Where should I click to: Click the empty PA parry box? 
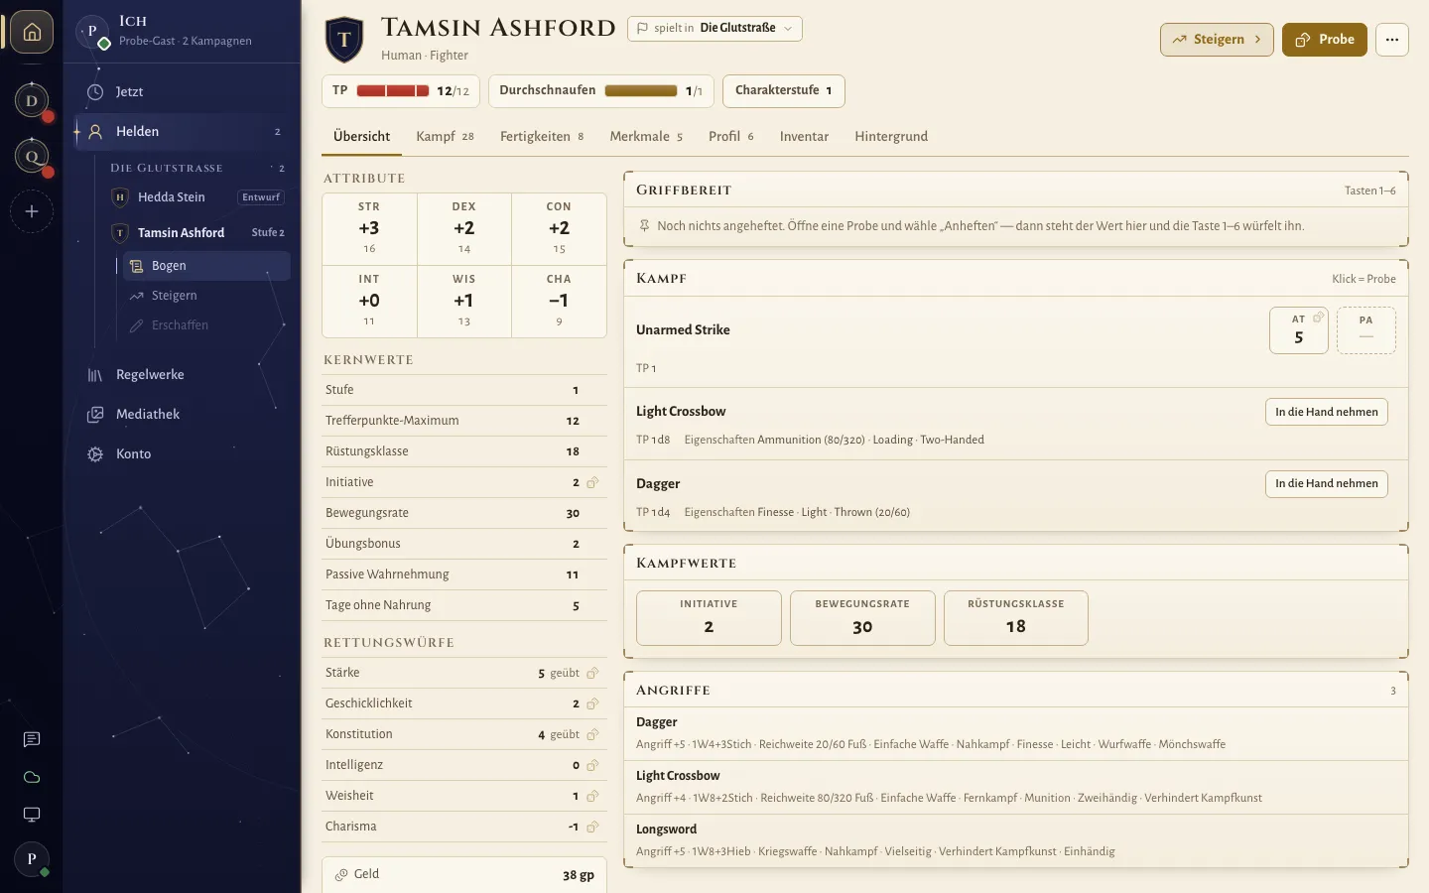1366,330
